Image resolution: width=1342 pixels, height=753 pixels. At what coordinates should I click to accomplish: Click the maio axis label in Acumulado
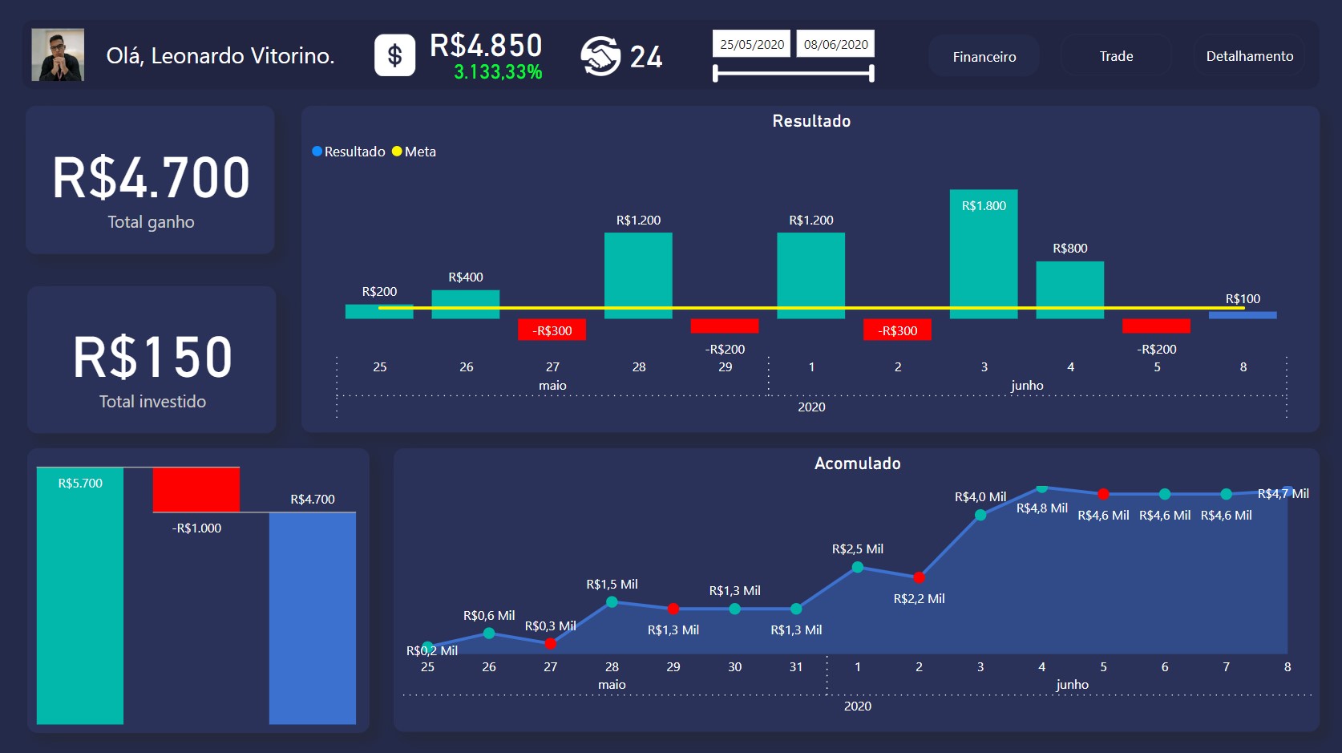(x=612, y=685)
